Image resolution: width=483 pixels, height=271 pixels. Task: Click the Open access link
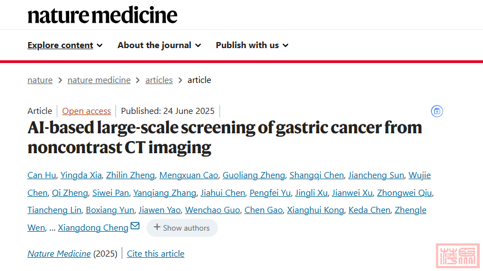(x=86, y=111)
